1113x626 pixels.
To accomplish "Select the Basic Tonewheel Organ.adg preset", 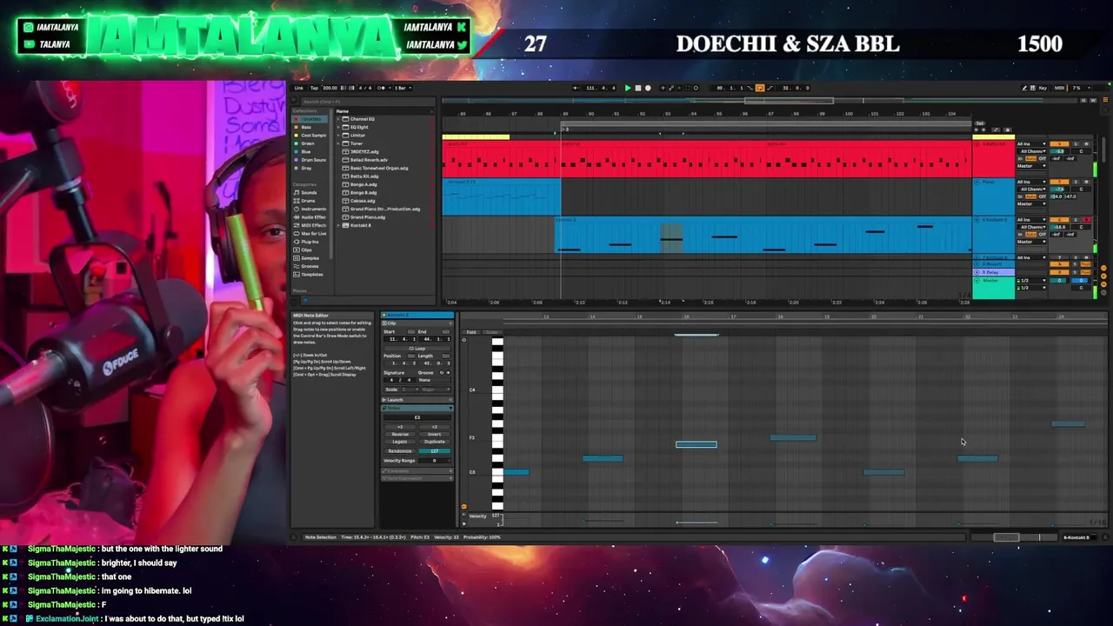I will pyautogui.click(x=379, y=168).
